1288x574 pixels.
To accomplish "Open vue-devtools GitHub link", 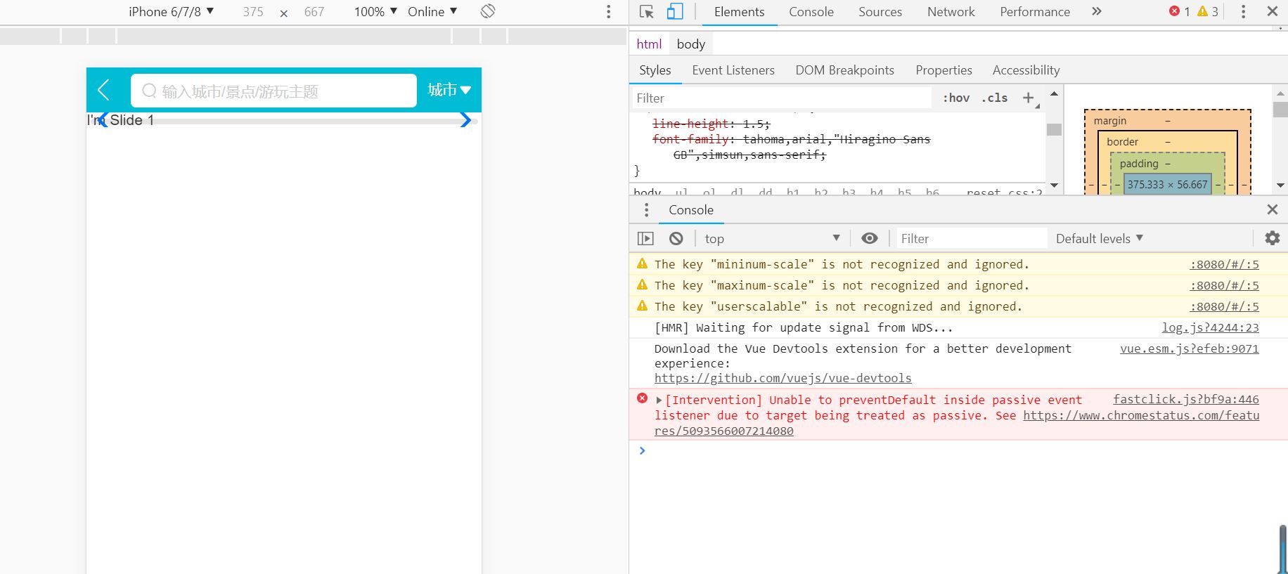I will [783, 378].
